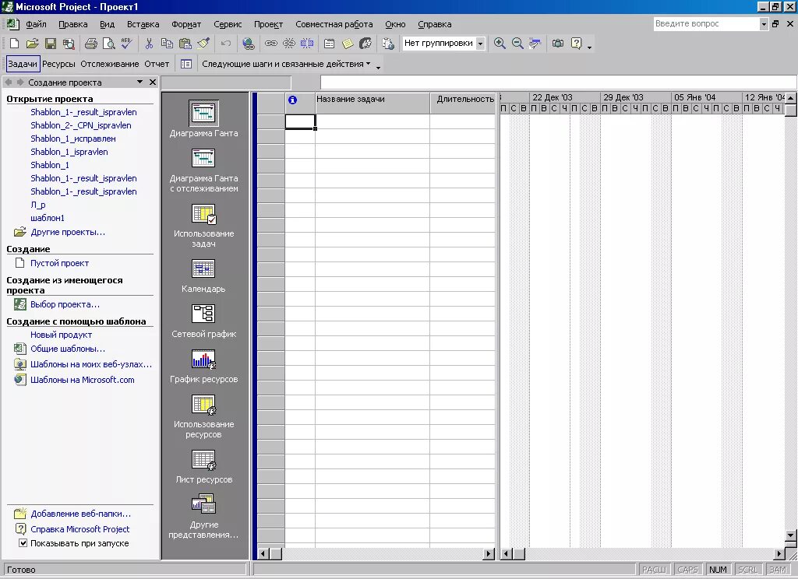
Task: Click the Task Notes yellow icon
Action: [x=347, y=44]
